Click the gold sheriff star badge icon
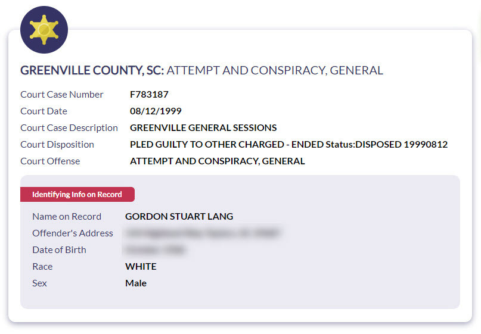Screen dimensions: 481x334 44,30
